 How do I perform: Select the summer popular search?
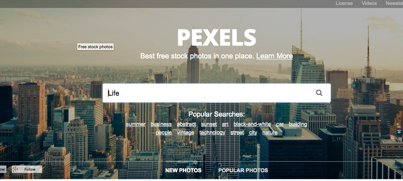[x=136, y=124]
